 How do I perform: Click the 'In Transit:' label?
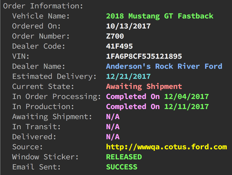click(x=36, y=127)
